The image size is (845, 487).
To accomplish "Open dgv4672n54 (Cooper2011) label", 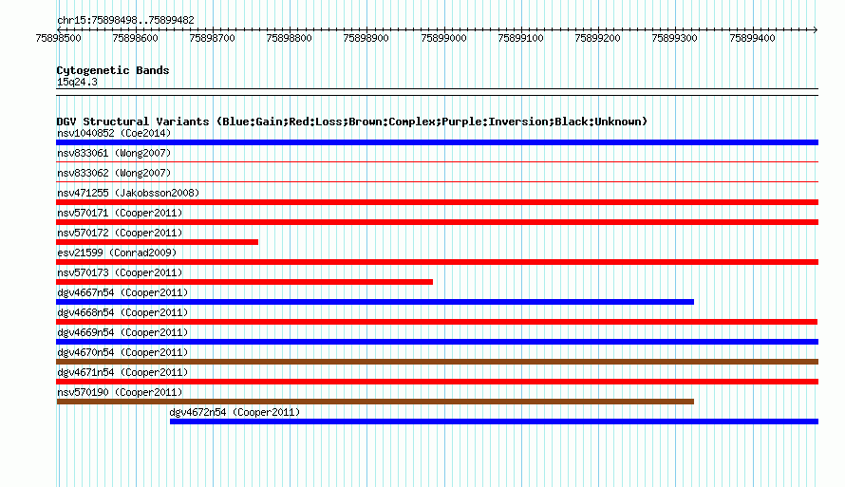I will point(235,412).
